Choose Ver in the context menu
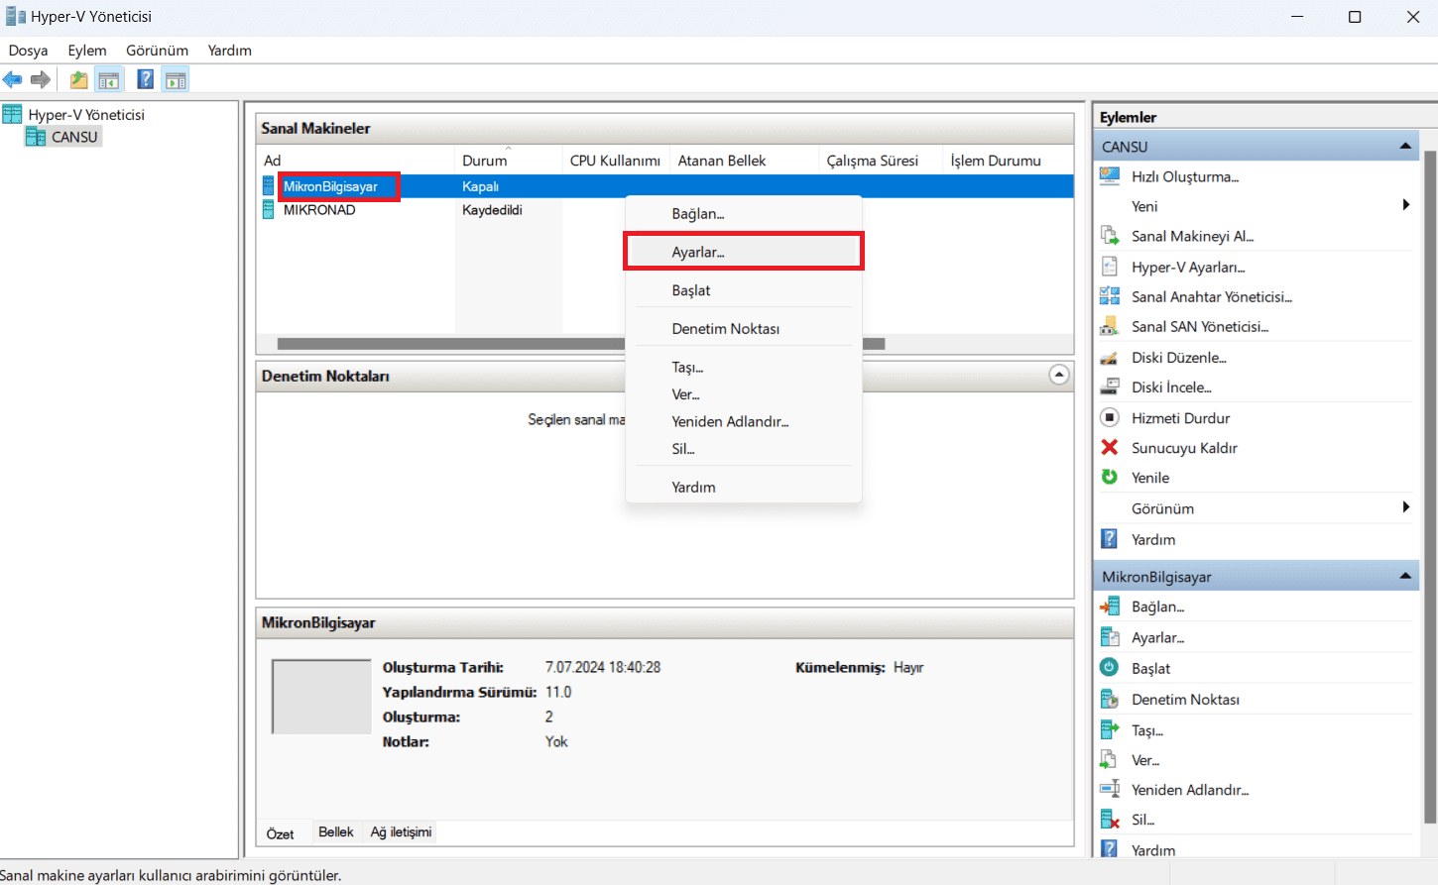1438x885 pixels. (744, 394)
